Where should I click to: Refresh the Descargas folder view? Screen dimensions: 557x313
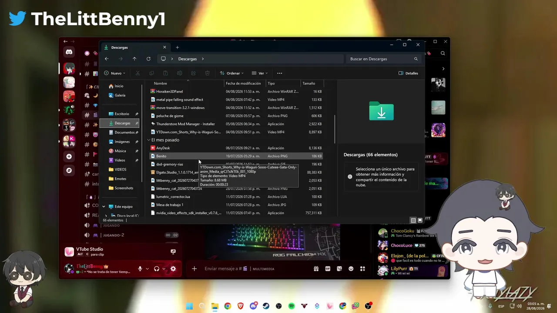(148, 59)
